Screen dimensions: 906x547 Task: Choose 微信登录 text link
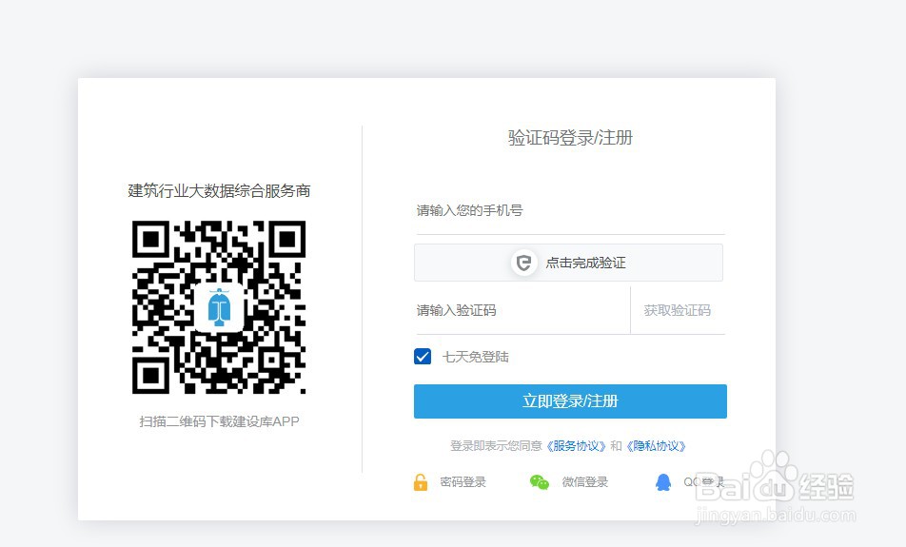(585, 481)
